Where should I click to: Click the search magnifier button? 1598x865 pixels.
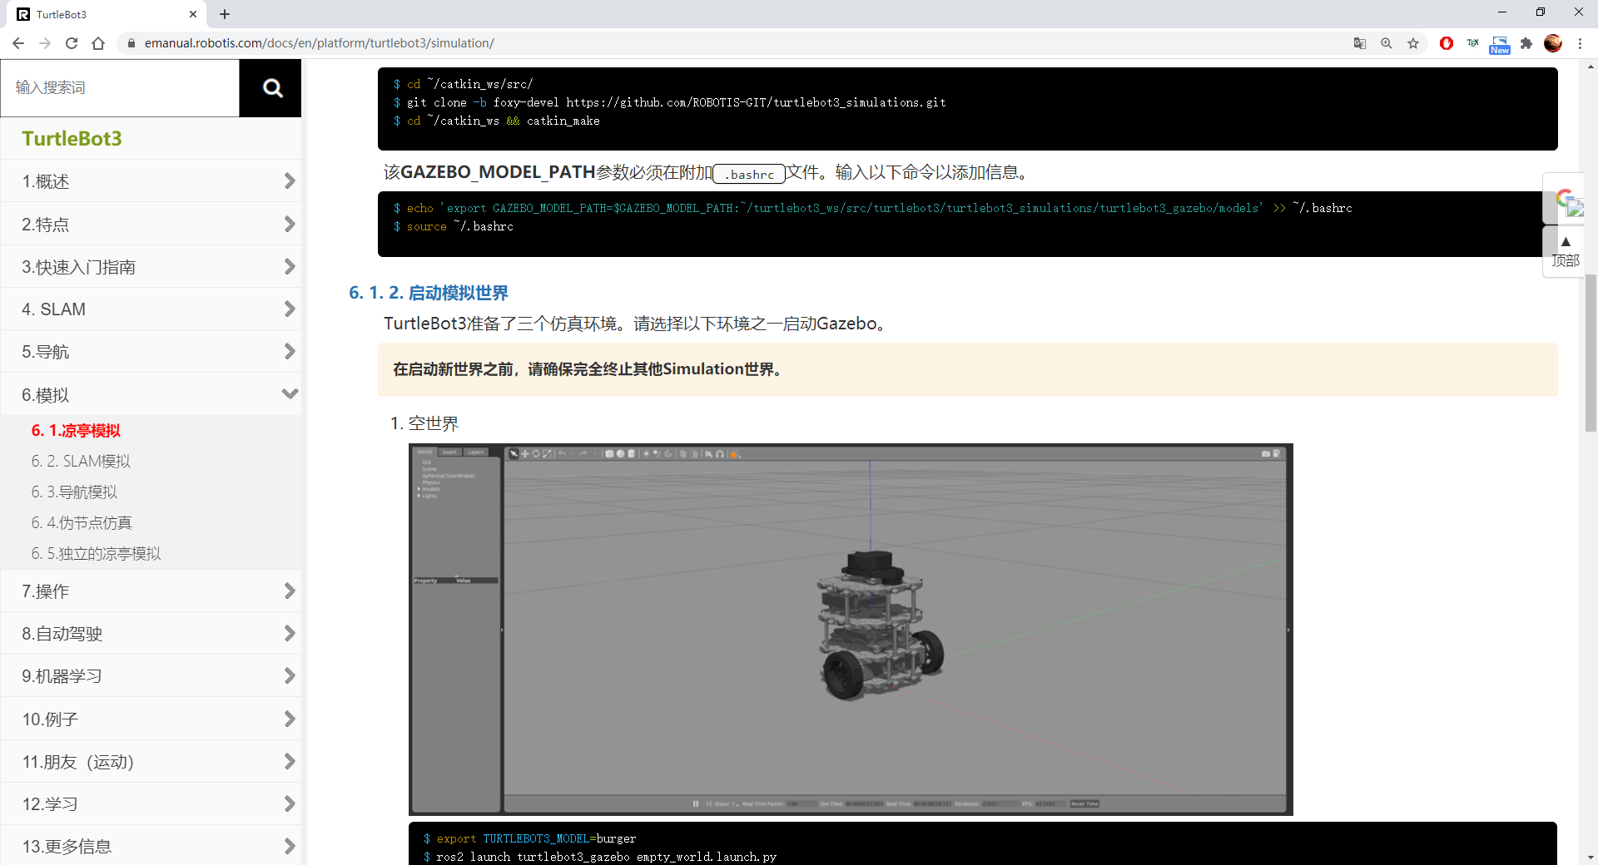(x=270, y=87)
